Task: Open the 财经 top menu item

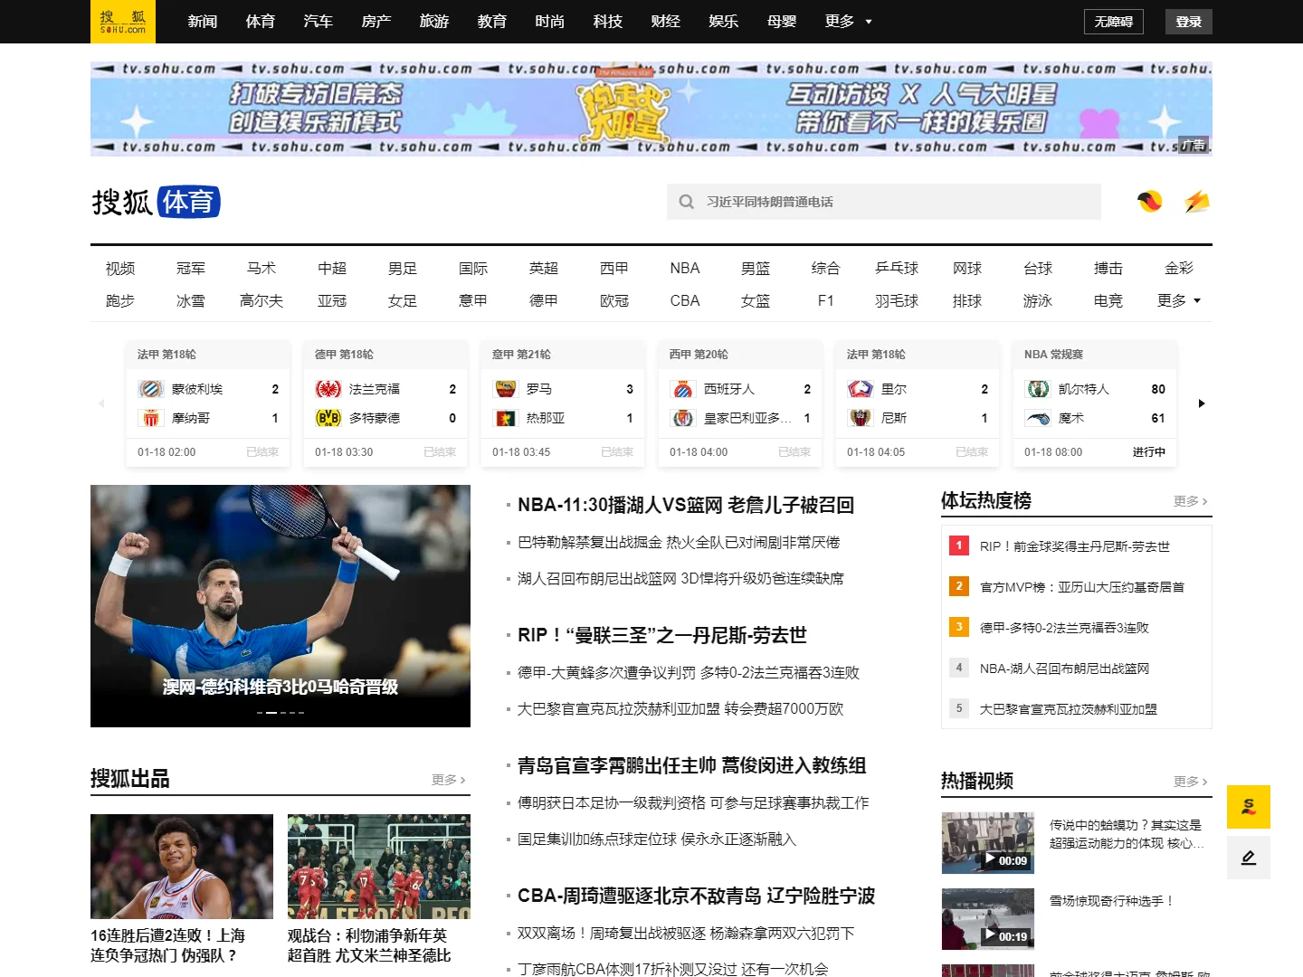Action: tap(666, 22)
